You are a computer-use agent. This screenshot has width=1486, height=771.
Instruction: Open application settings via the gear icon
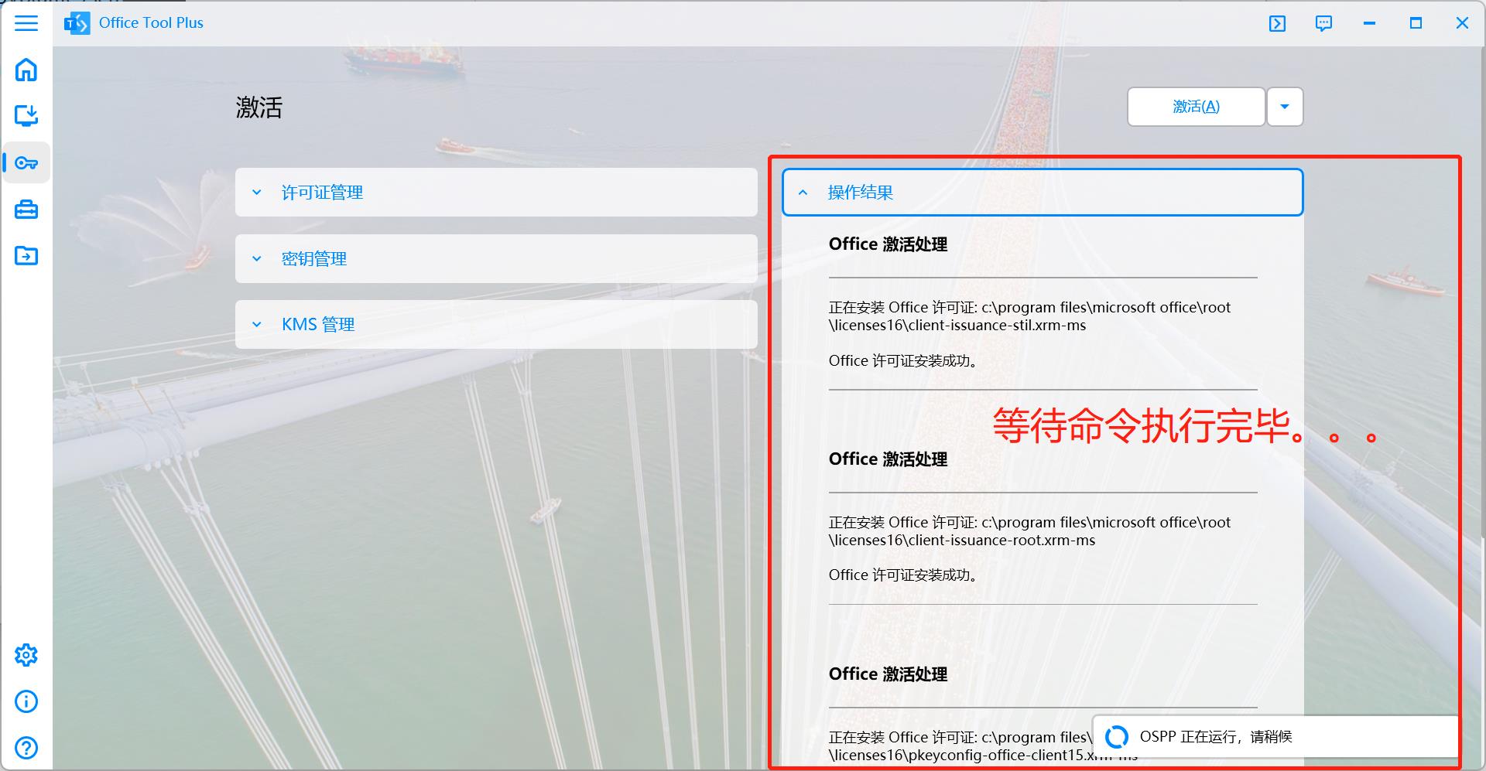[26, 654]
